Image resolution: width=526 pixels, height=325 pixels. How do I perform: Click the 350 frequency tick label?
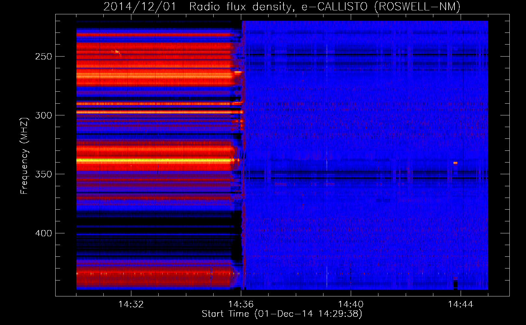(x=44, y=174)
